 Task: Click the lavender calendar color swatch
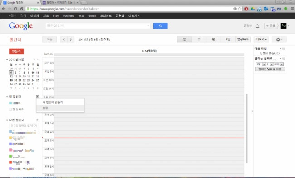pyautogui.click(x=10, y=168)
